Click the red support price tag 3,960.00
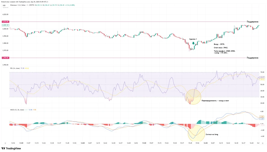 (5, 57)
